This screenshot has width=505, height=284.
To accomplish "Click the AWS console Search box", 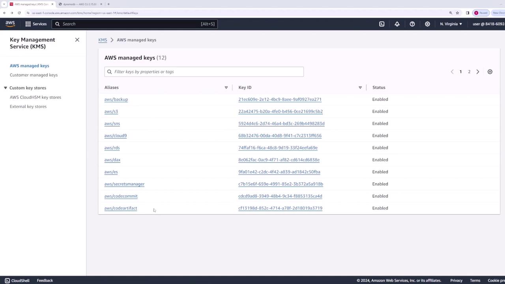I will [x=134, y=24].
